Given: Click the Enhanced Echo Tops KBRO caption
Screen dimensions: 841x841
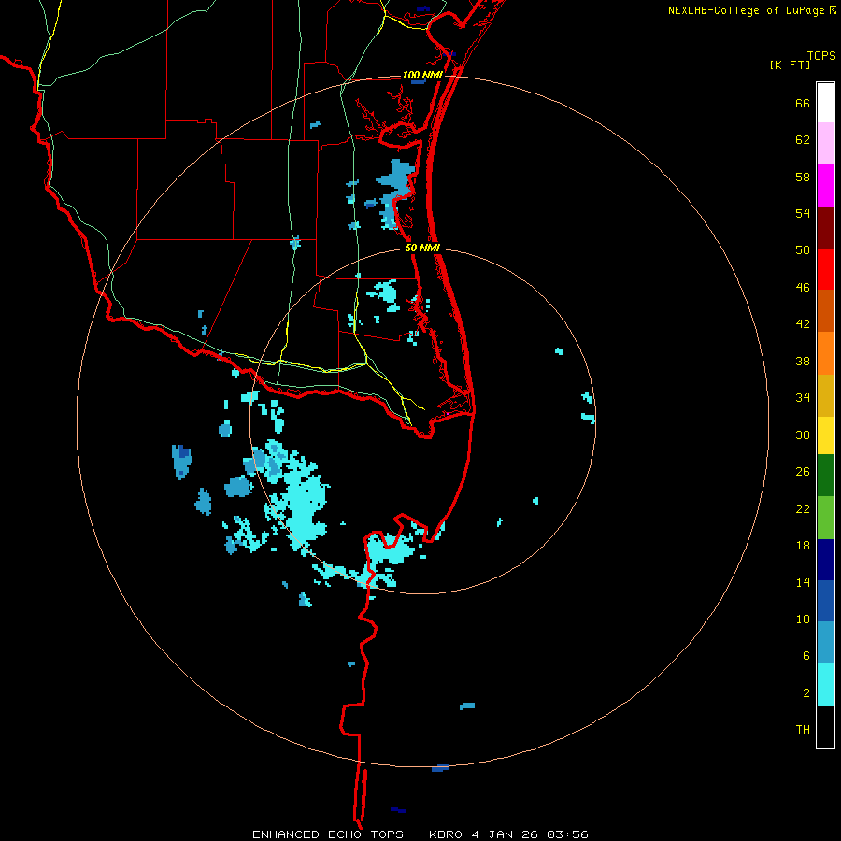Looking at the screenshot, I should (x=420, y=834).
